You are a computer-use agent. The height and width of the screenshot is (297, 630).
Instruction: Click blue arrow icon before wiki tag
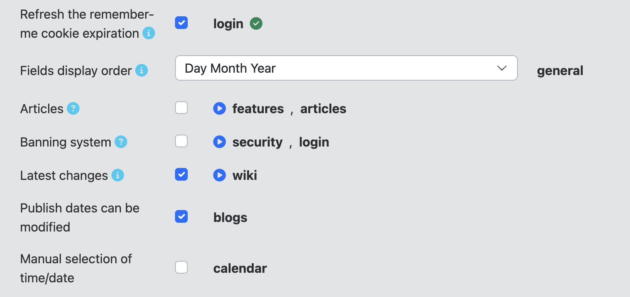[220, 175]
